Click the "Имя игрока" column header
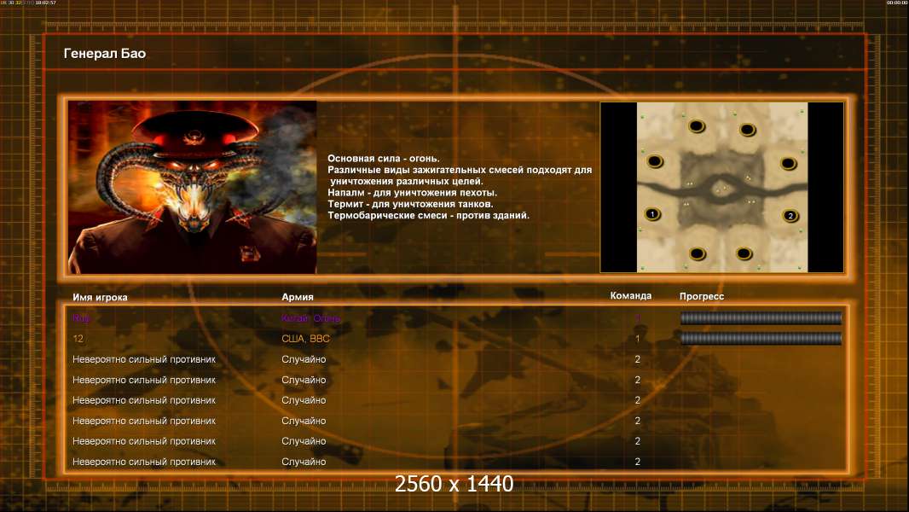This screenshot has width=909, height=512. [x=100, y=297]
